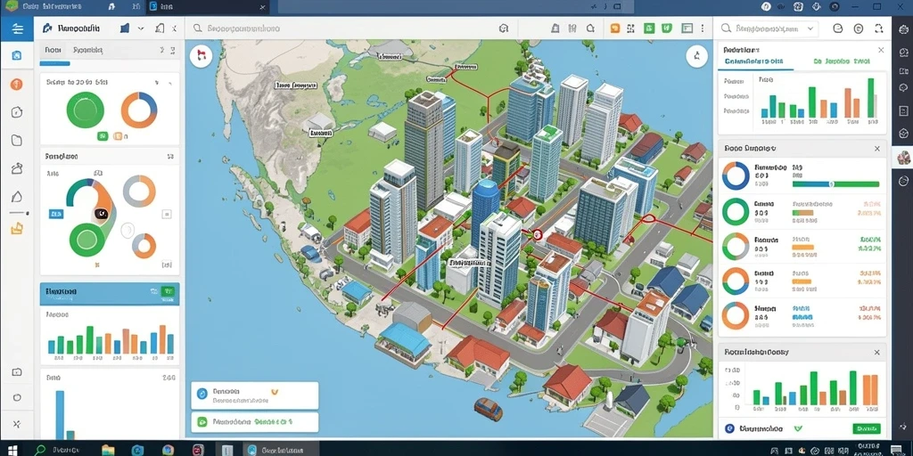
Task: Click the green button at the right panel bottom
Action: coord(867,428)
